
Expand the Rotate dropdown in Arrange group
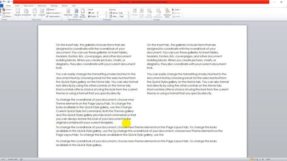[176, 16]
